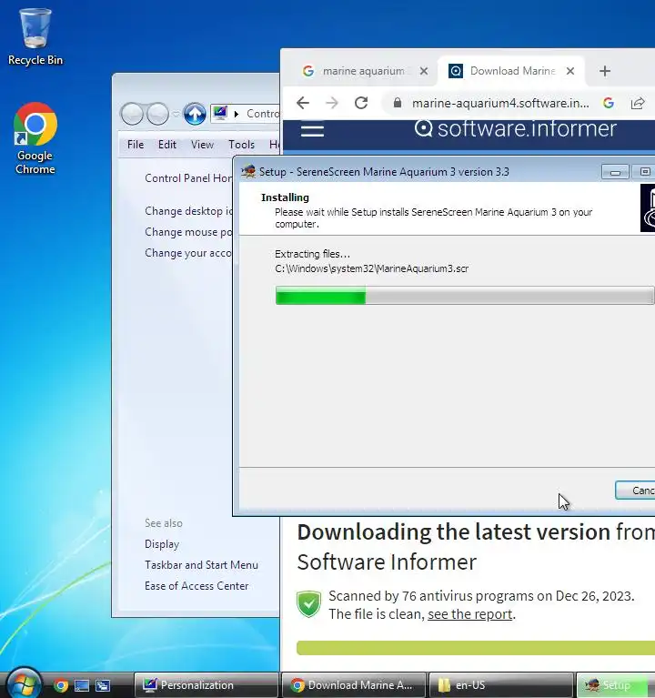Open the File menu in Control Panel
This screenshot has width=655, height=698.
(x=136, y=145)
